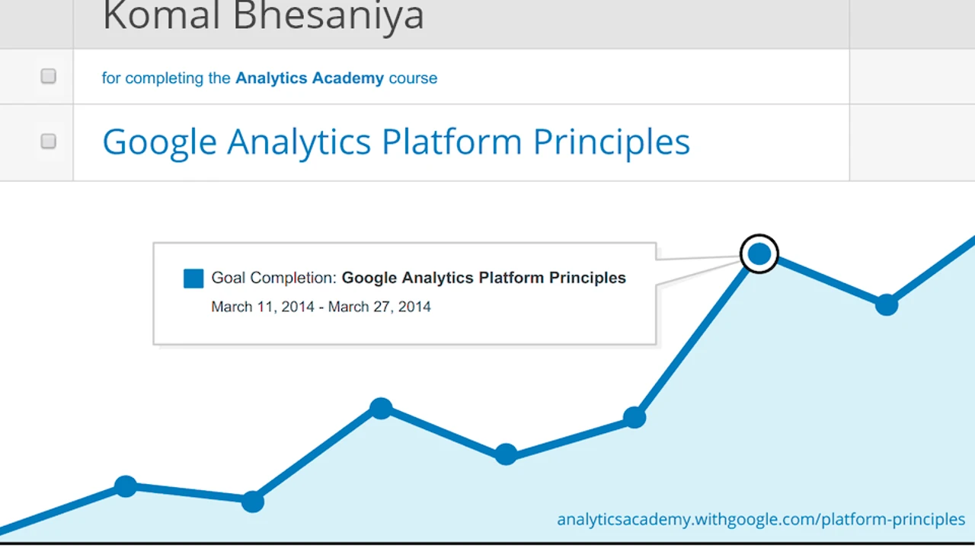Open the 'Google Analytics Platform Principles' heading link
Screen dimensions: 975x548
pyautogui.click(x=396, y=142)
